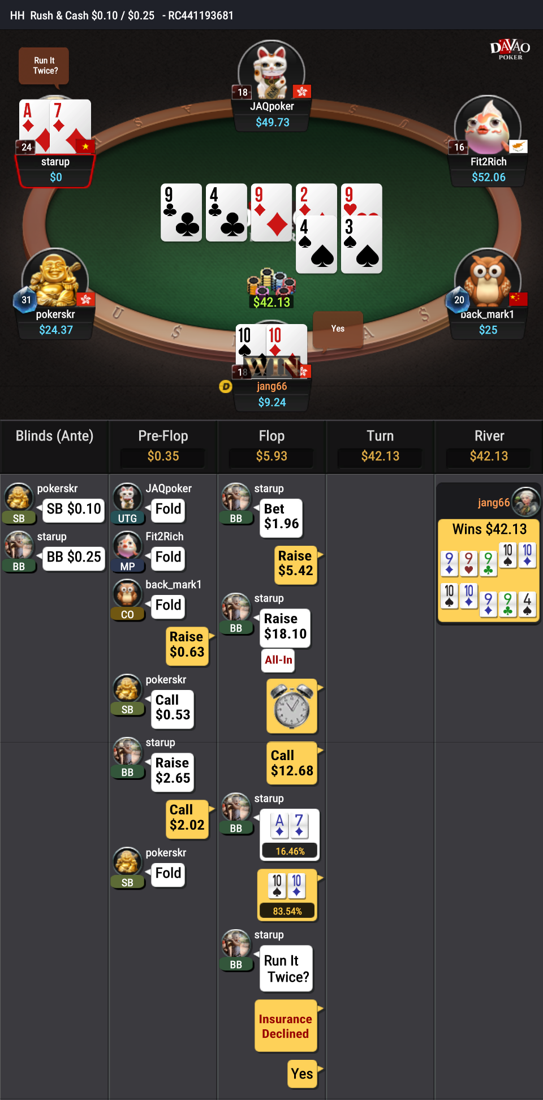This screenshot has height=1100, width=543.
Task: Click the Raise $5.42 action bubble
Action: (295, 563)
